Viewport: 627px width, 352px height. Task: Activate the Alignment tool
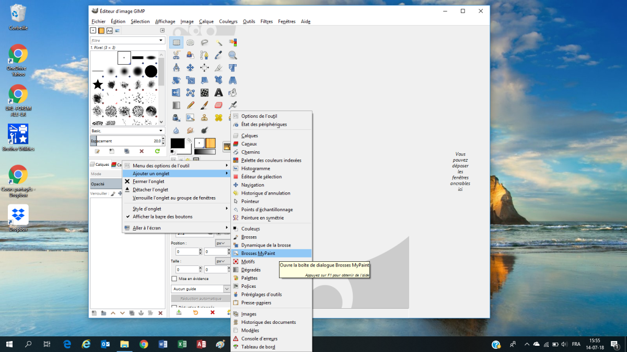point(204,68)
